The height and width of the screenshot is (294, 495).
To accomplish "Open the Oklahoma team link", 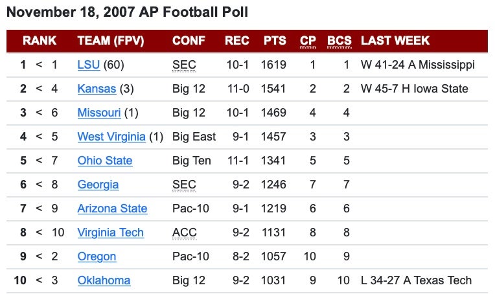I will tap(104, 280).
